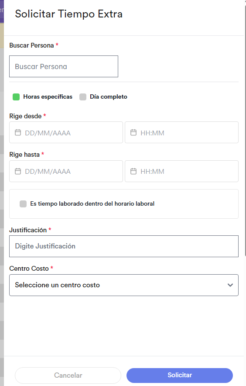Click the Rige desde HH:MM time input

pyautogui.click(x=181, y=132)
